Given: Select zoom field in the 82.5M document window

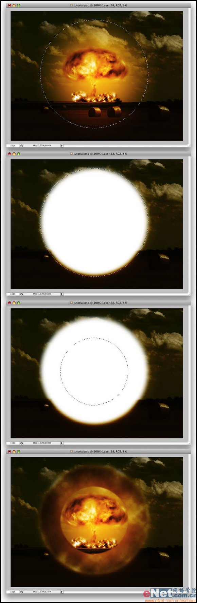Looking at the screenshot, I should (13, 592).
